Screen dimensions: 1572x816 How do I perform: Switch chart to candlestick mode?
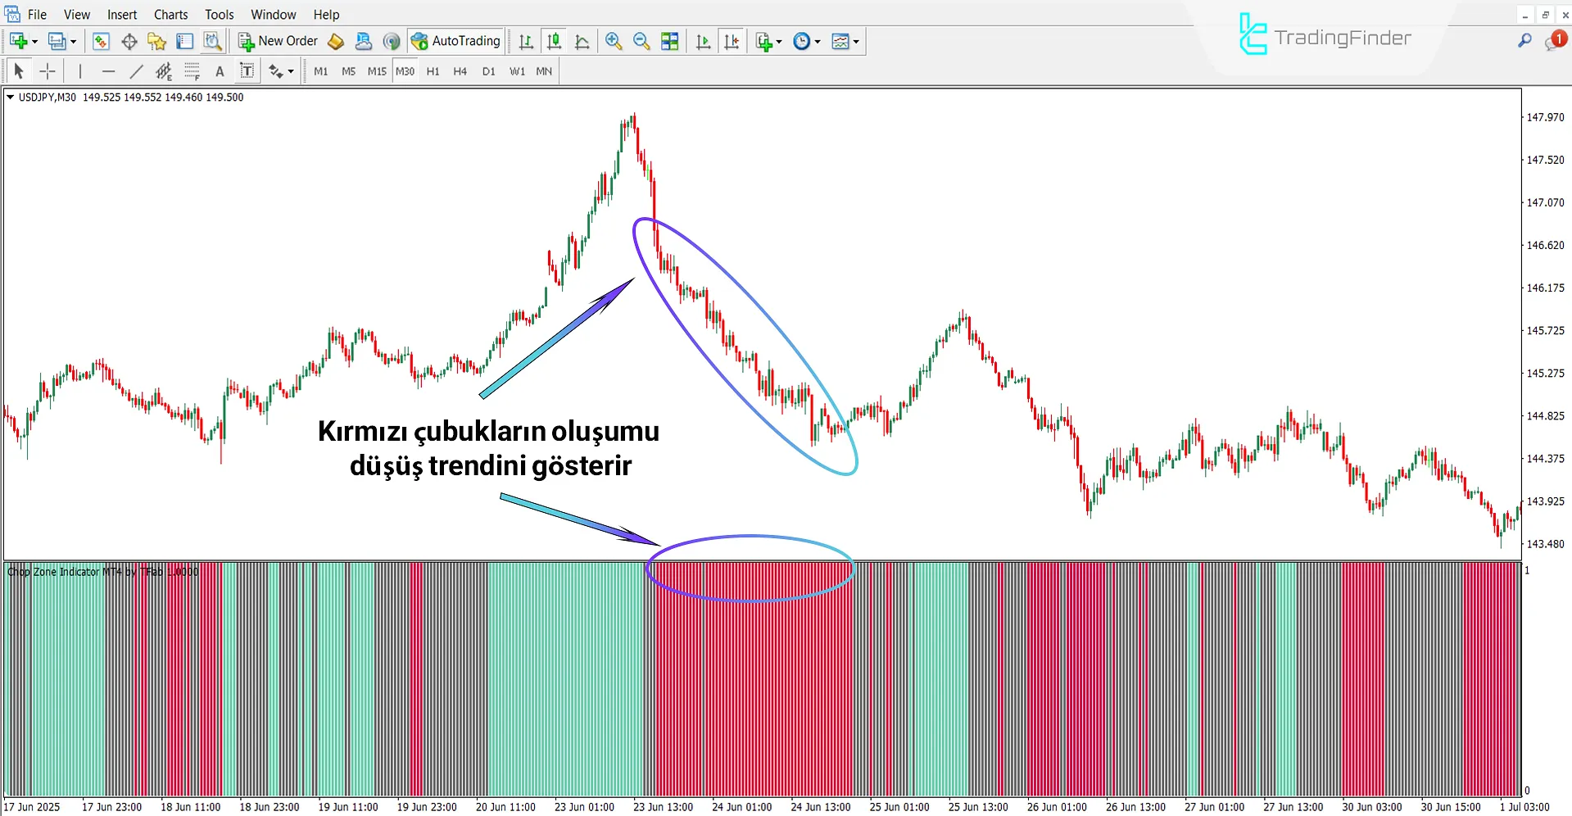(555, 41)
